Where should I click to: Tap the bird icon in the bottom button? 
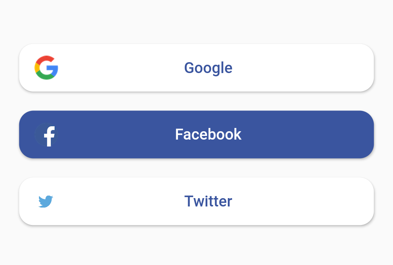46,201
